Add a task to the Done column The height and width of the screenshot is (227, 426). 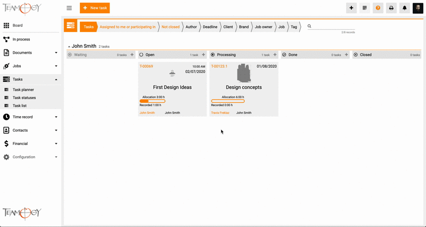[x=347, y=55]
